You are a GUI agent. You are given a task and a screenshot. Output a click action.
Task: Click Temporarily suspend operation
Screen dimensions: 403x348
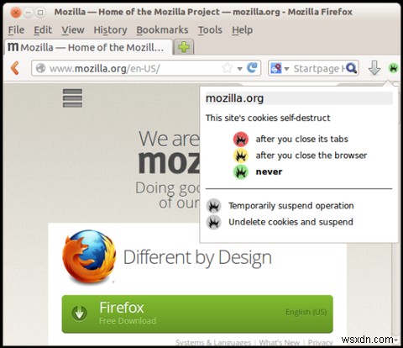280,206
